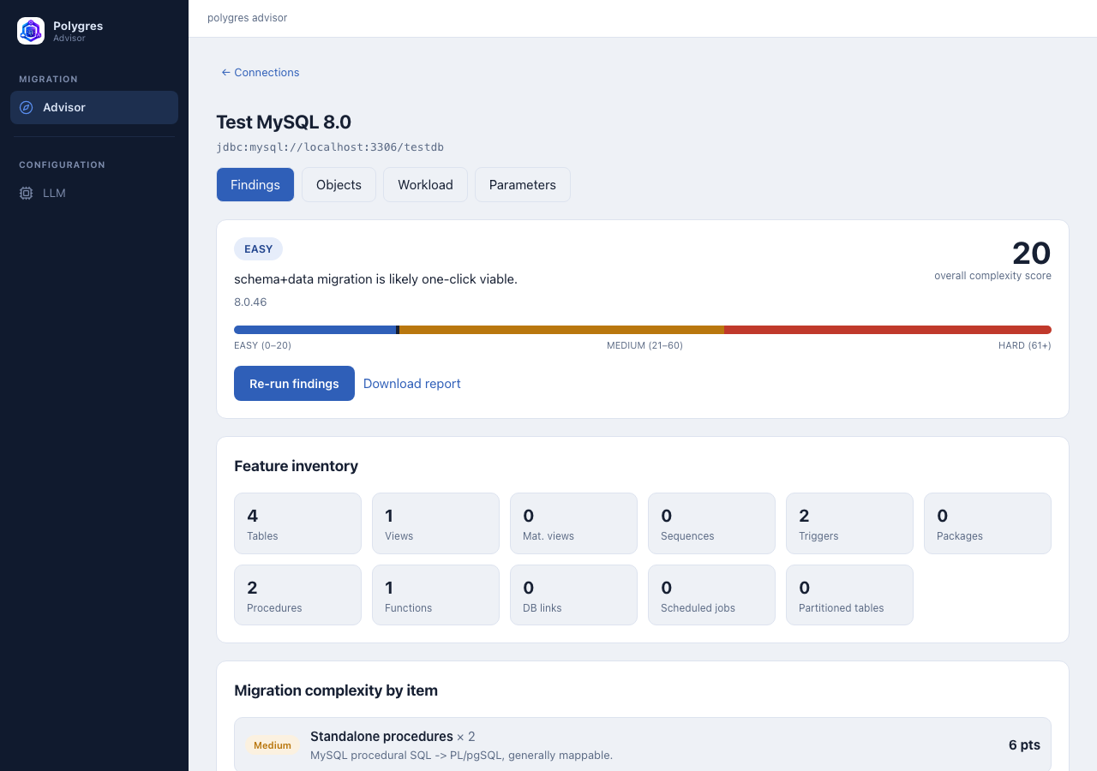Click the Advisor compass icon in sidebar
This screenshot has width=1097, height=771.
(x=27, y=107)
